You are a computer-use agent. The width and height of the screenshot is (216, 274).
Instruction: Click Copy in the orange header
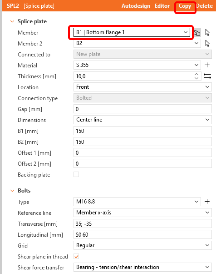click(x=185, y=6)
